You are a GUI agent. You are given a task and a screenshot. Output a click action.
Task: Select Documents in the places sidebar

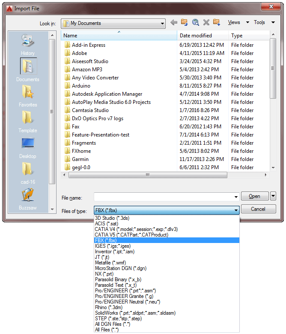28,70
